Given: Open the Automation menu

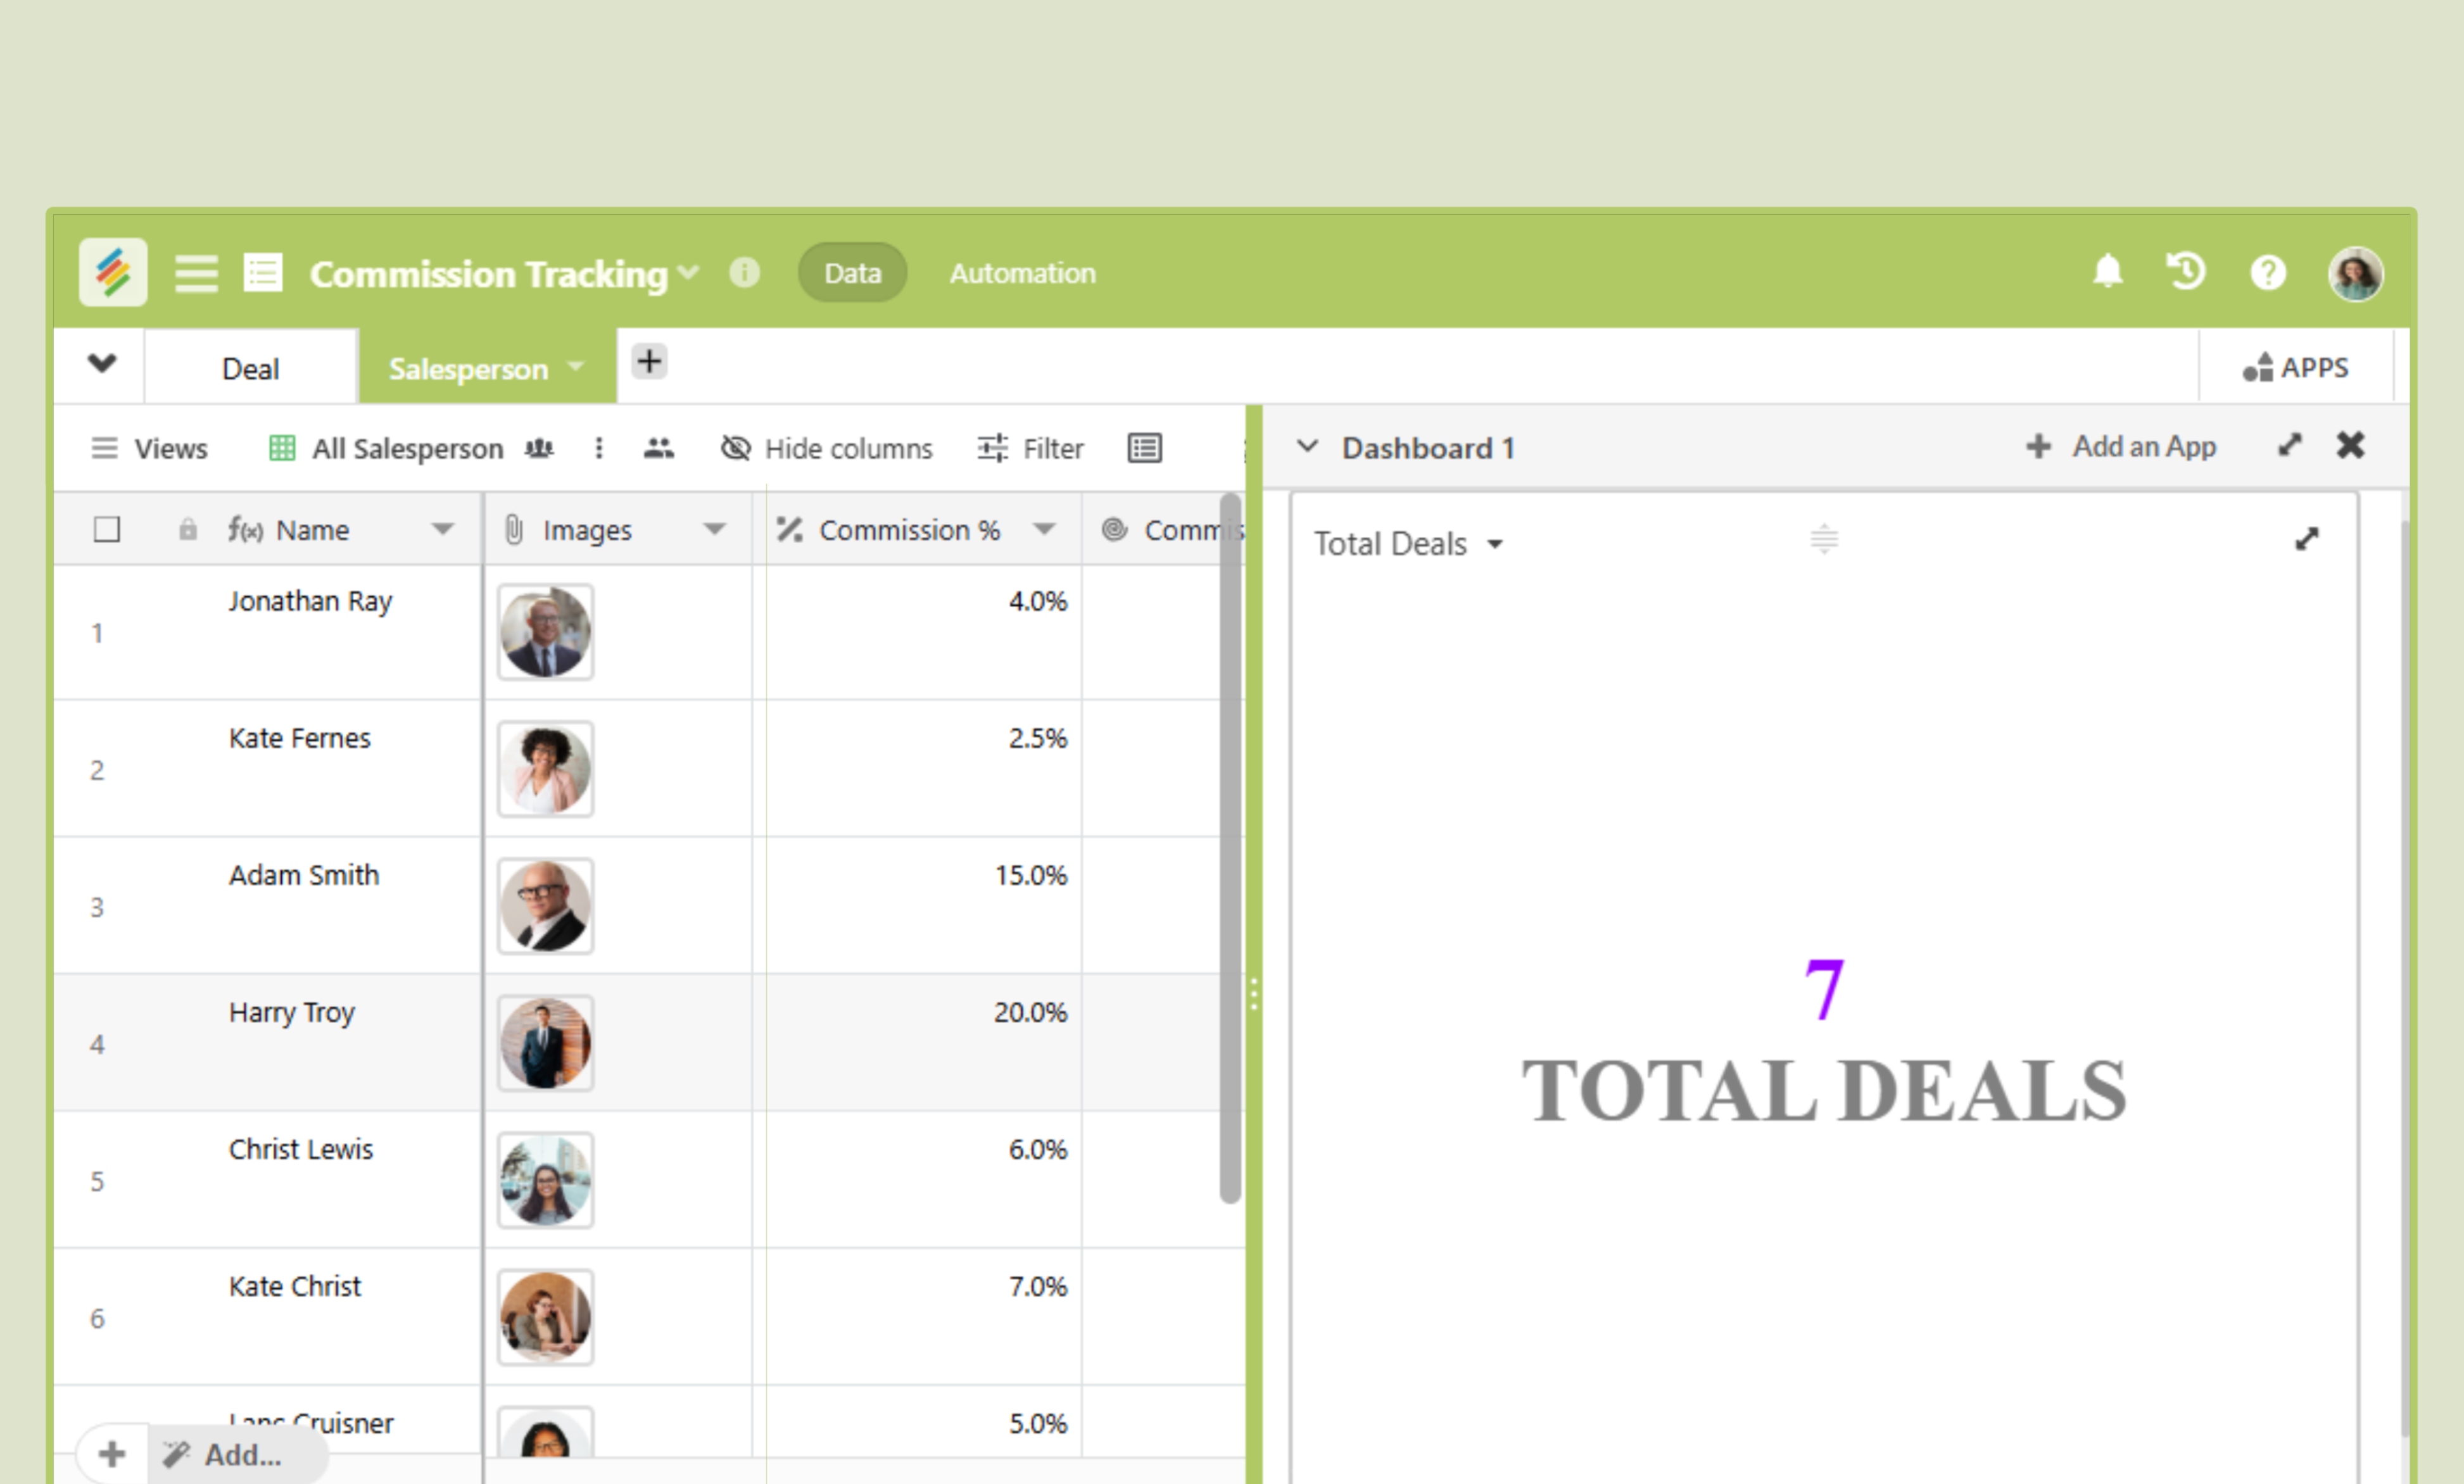Looking at the screenshot, I should (1021, 272).
